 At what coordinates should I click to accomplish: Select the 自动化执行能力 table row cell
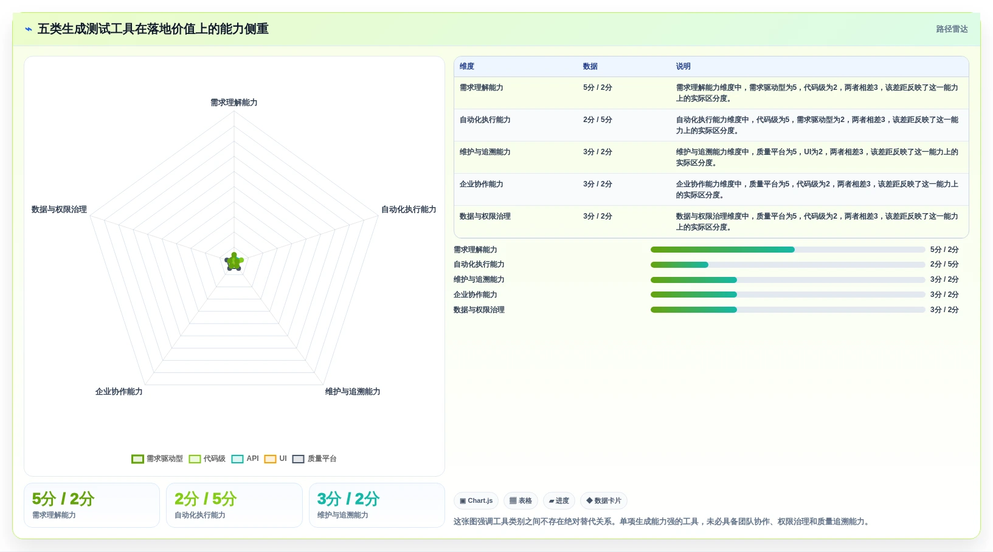485,120
